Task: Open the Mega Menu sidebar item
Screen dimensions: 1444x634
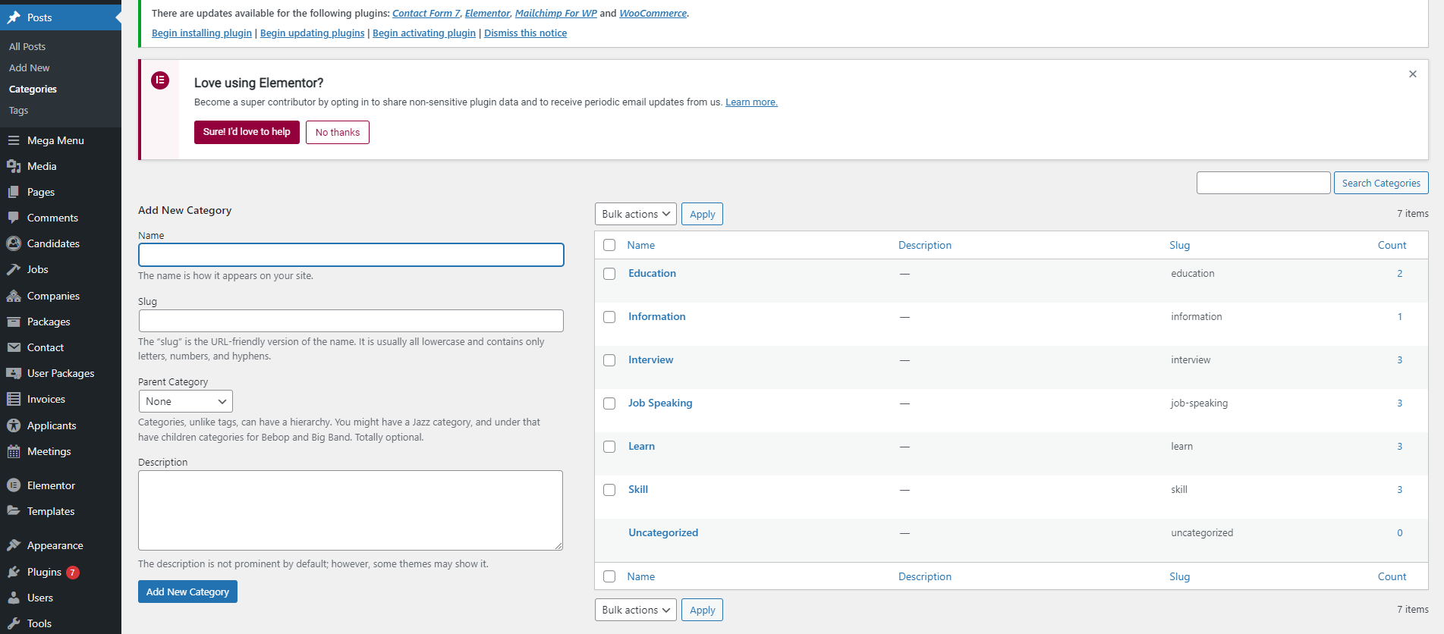Action: pos(55,140)
